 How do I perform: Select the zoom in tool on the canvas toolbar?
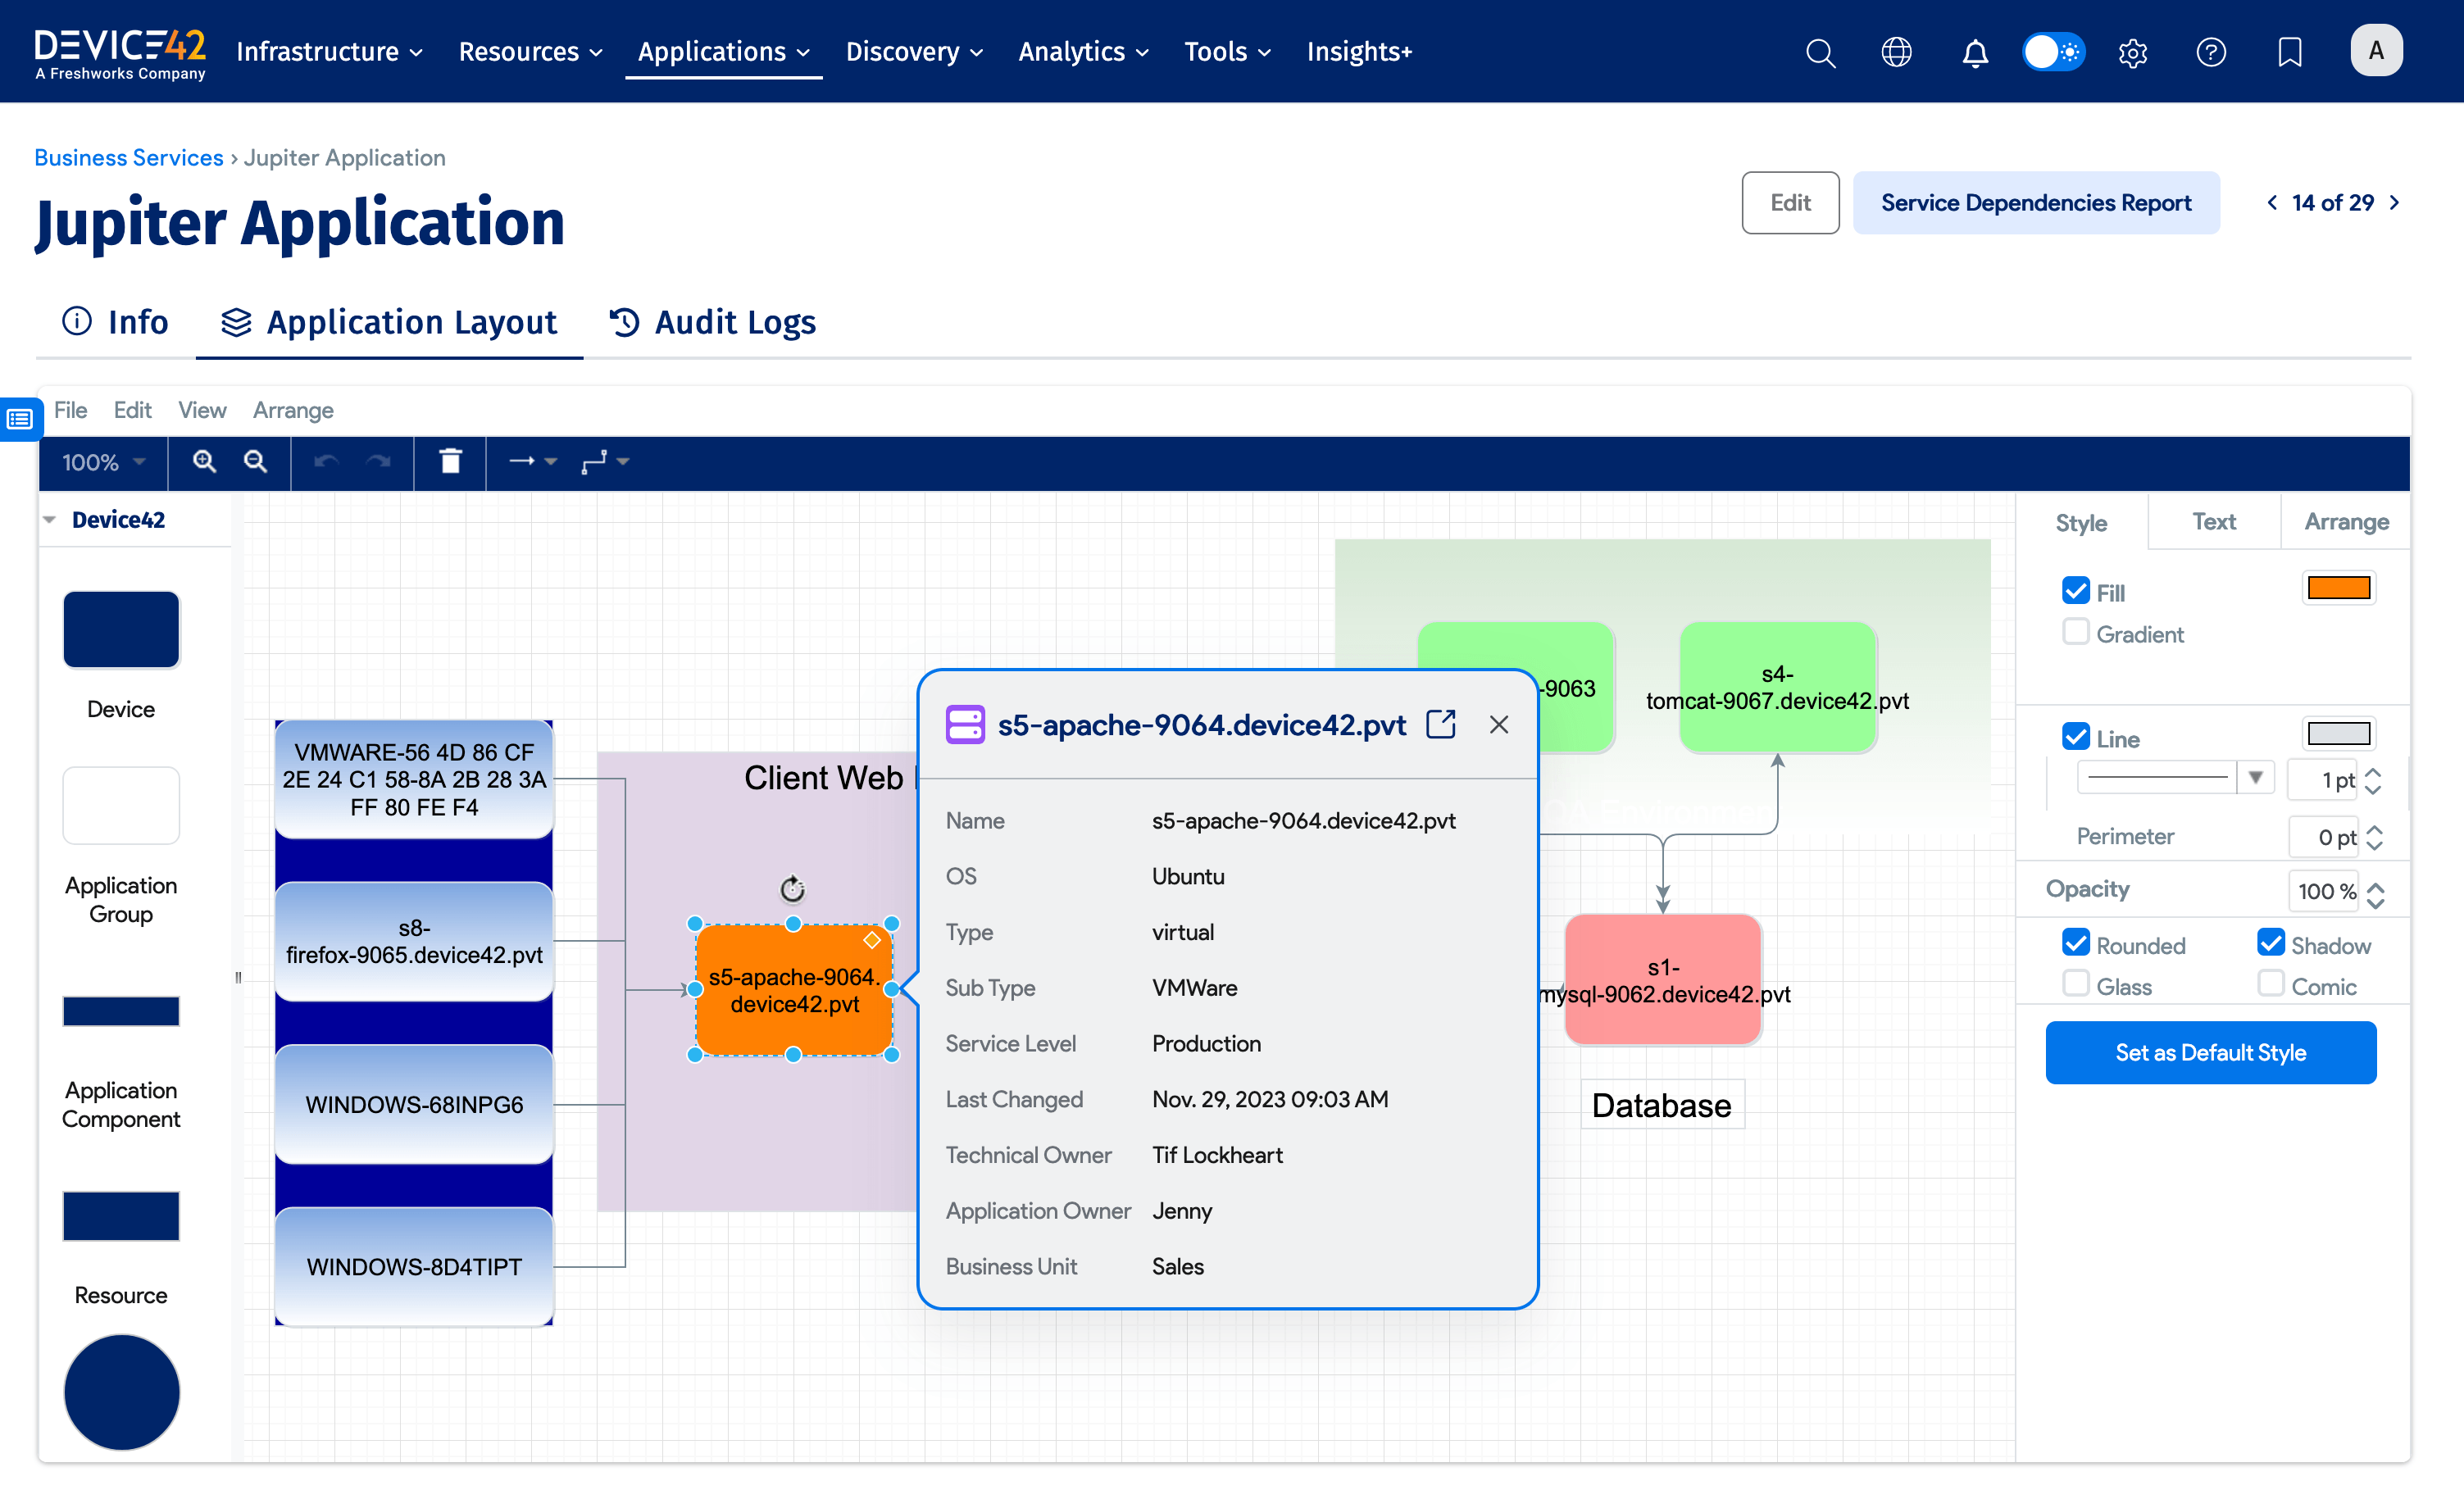point(204,462)
